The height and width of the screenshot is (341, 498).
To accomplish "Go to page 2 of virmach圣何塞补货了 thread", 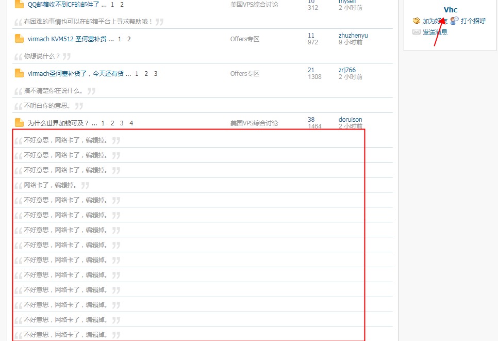I will (146, 74).
